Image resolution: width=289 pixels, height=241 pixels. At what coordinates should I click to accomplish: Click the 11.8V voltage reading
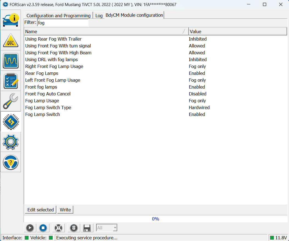(281, 238)
